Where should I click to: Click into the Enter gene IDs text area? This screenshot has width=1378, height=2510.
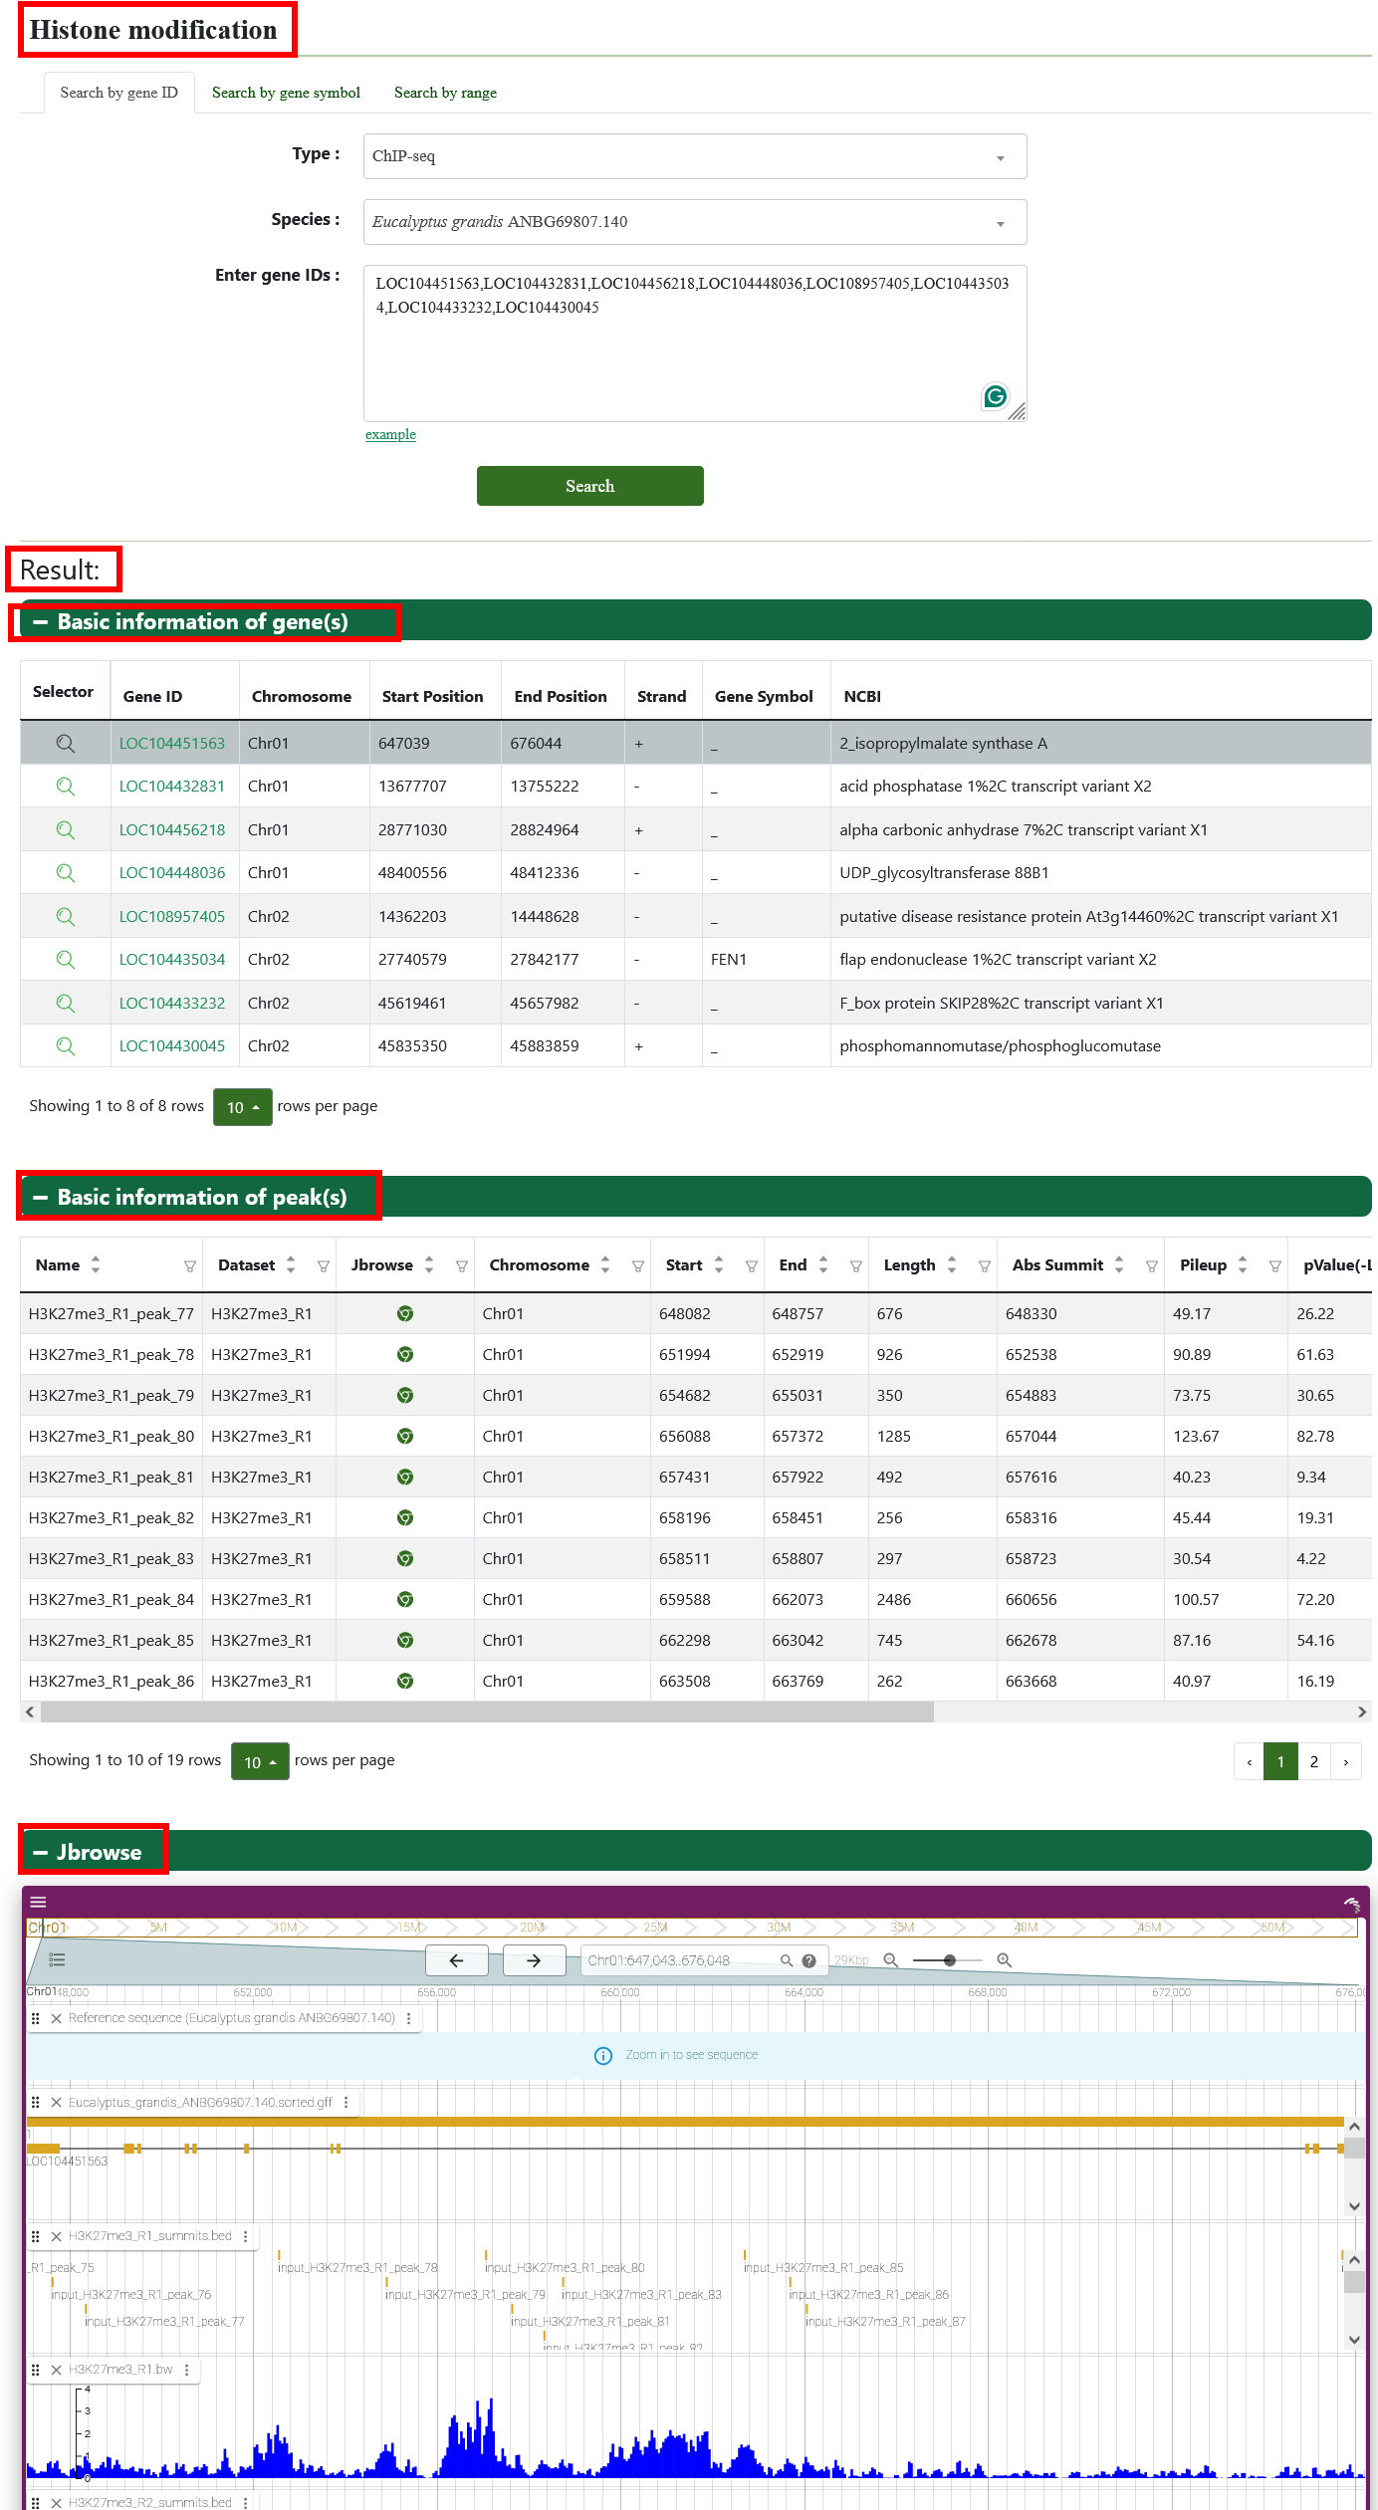[x=695, y=343]
